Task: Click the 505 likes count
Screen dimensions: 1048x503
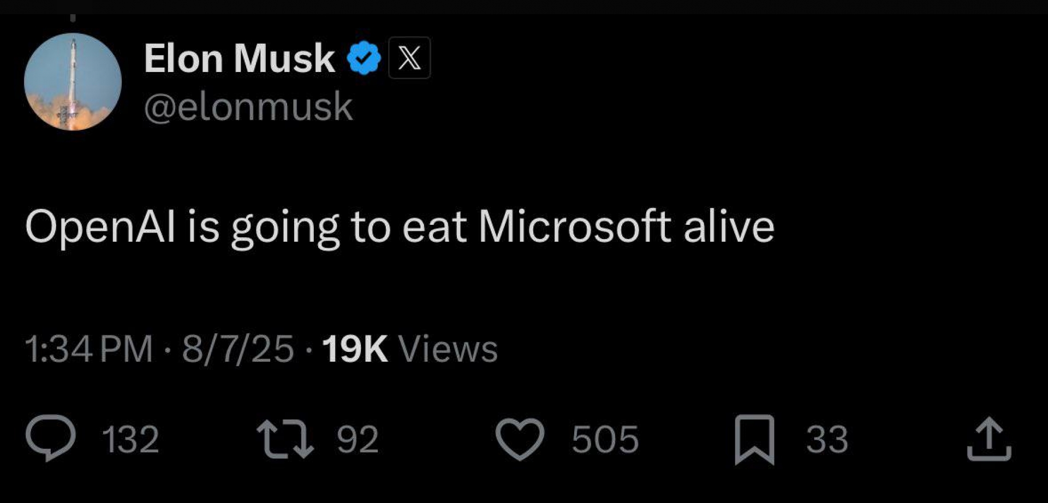Action: coord(605,439)
